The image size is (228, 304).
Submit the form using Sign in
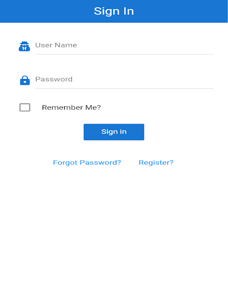tap(114, 132)
